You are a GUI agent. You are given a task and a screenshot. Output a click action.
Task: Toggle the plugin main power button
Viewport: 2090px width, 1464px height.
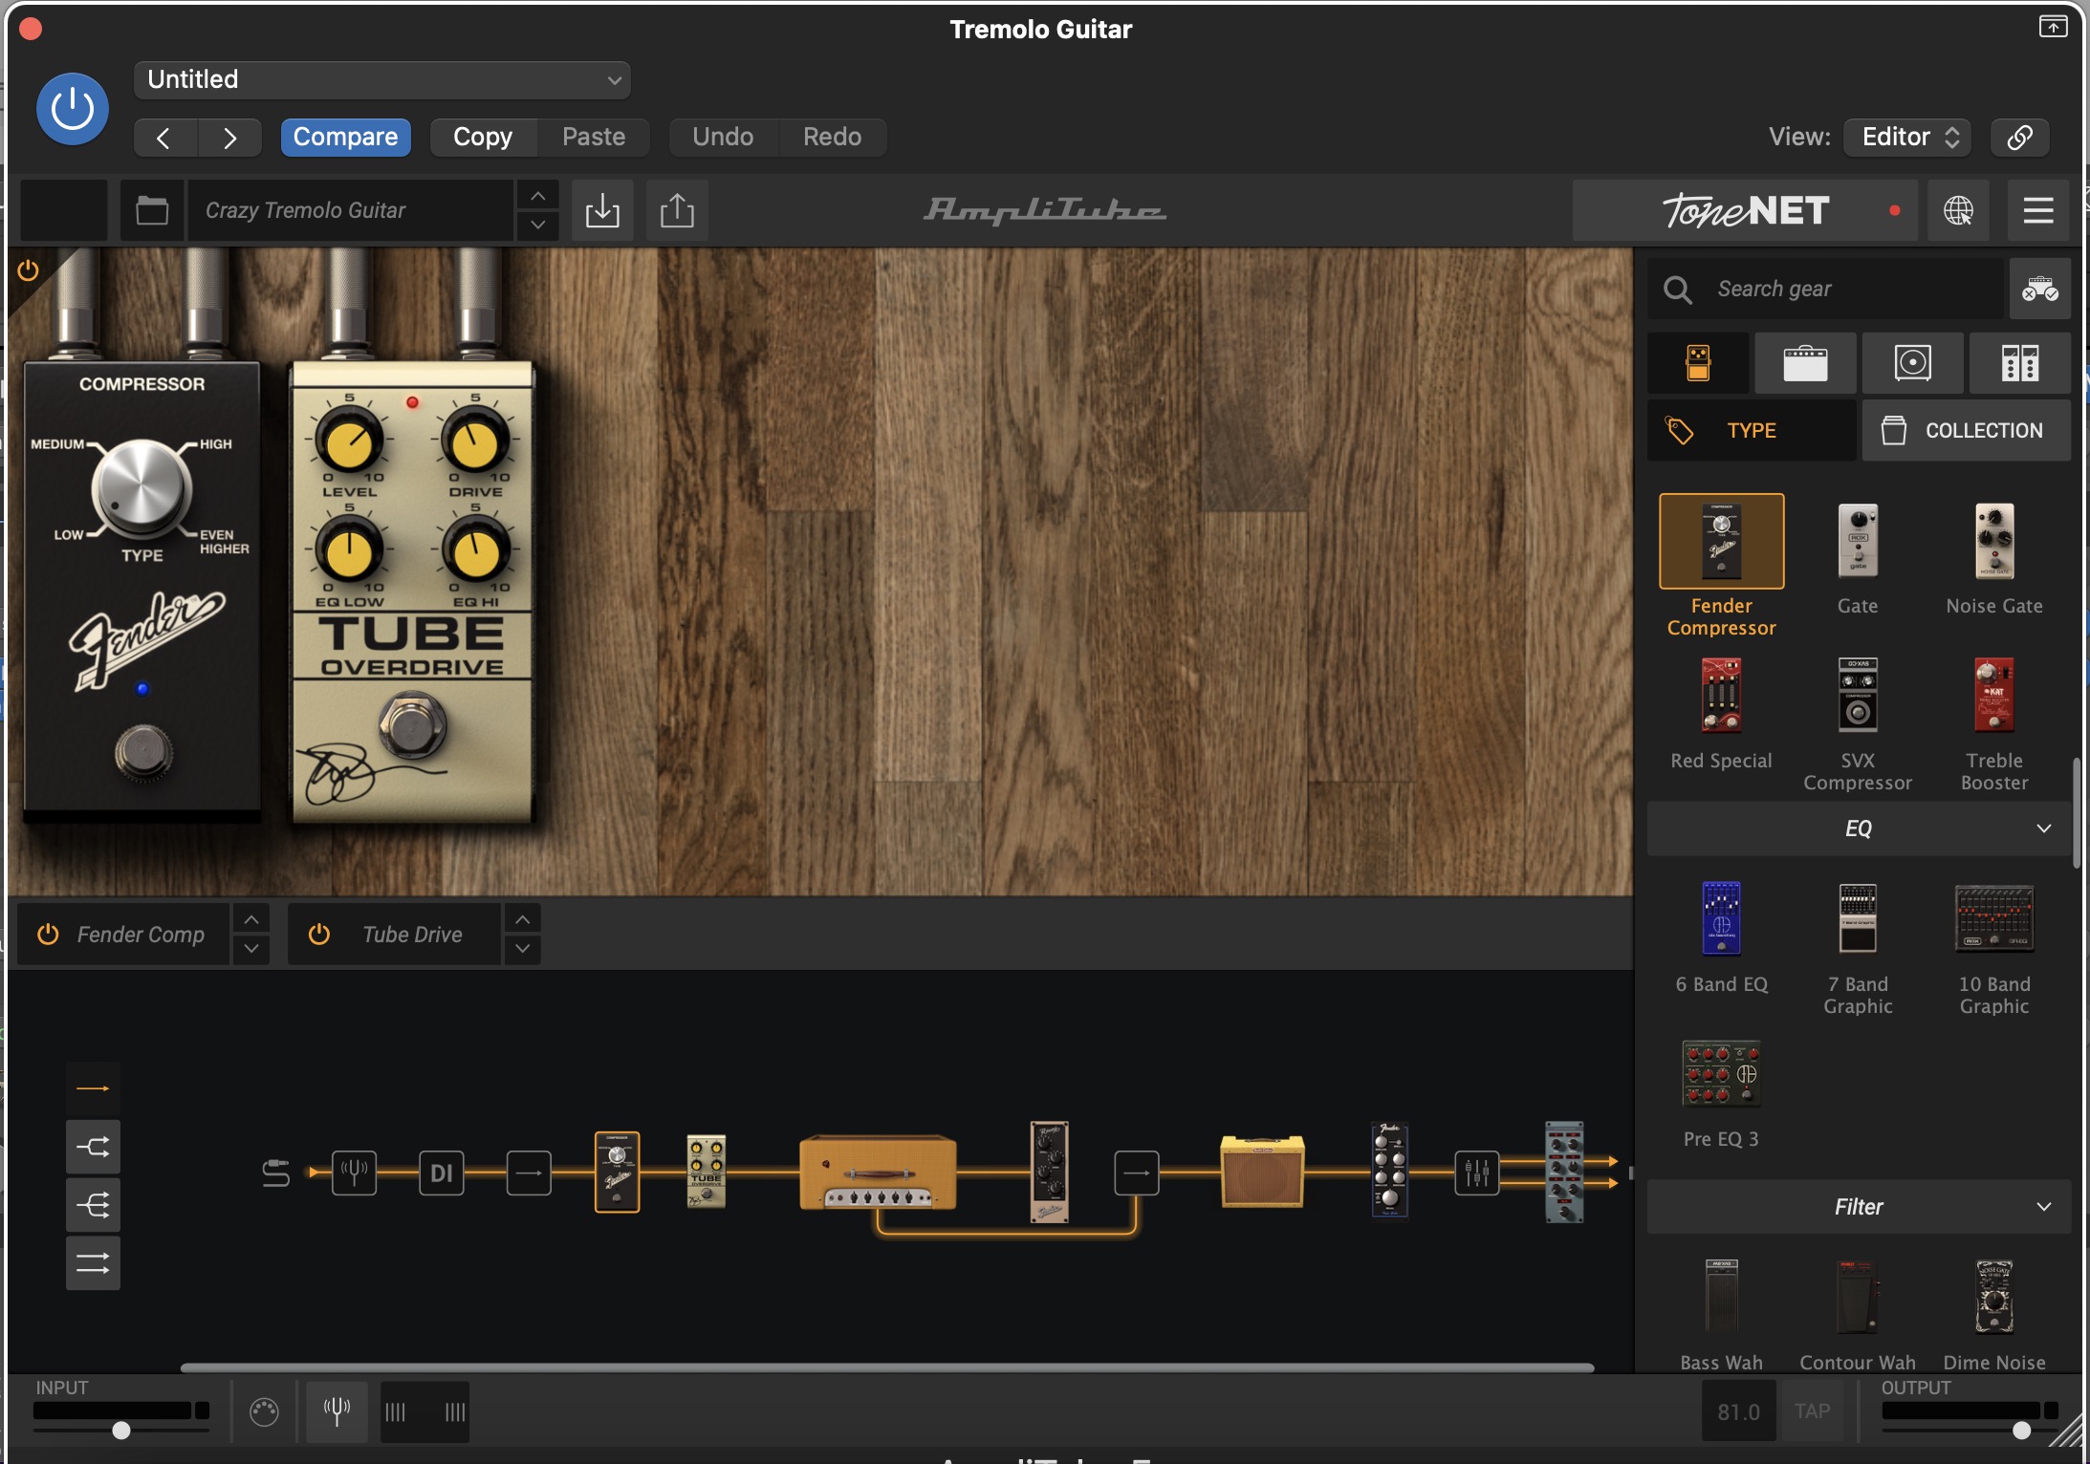73,109
